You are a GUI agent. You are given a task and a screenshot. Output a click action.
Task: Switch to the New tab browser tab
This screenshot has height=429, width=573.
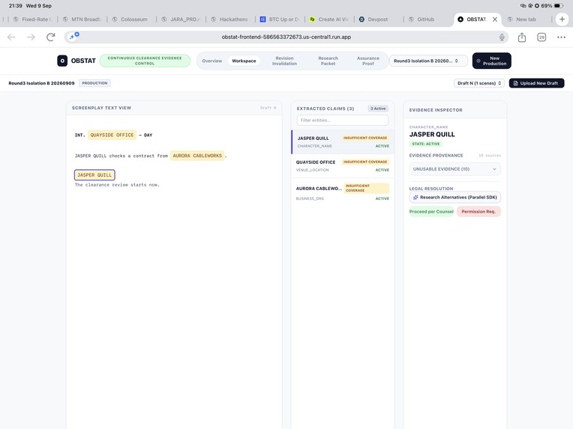522,19
